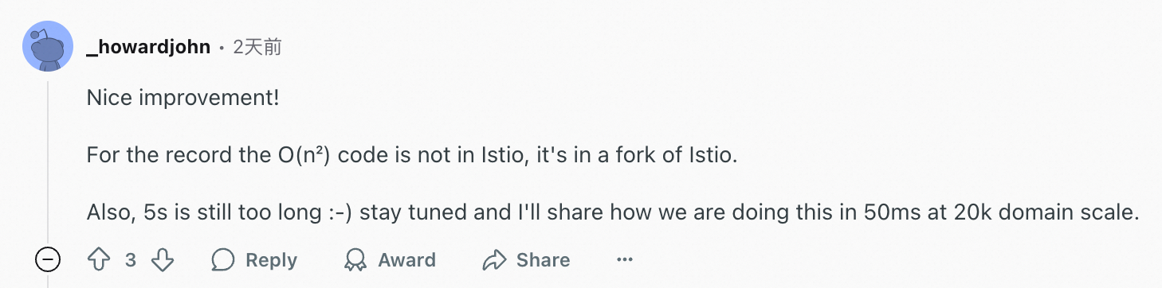Click the vote count number 3

pyautogui.click(x=131, y=260)
